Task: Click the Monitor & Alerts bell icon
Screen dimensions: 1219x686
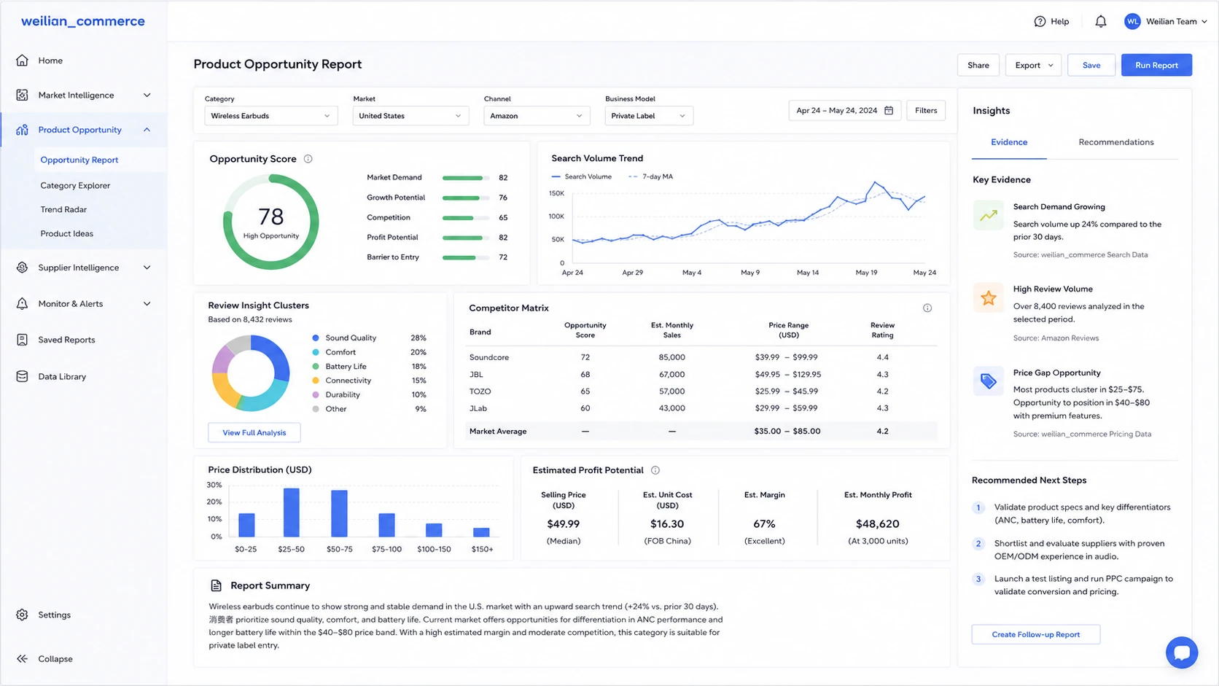Action: click(x=22, y=304)
